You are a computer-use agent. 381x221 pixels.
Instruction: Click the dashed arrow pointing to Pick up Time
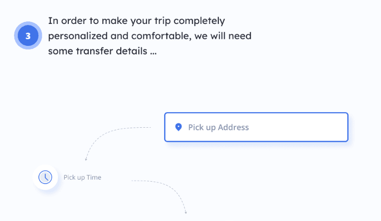[x=118, y=144]
